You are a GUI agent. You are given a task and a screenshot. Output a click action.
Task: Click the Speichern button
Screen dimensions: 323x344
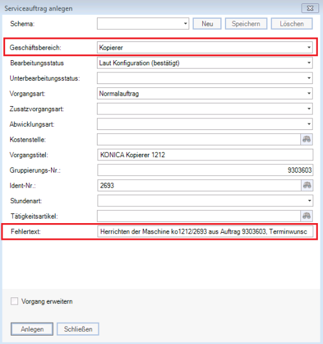coord(246,23)
